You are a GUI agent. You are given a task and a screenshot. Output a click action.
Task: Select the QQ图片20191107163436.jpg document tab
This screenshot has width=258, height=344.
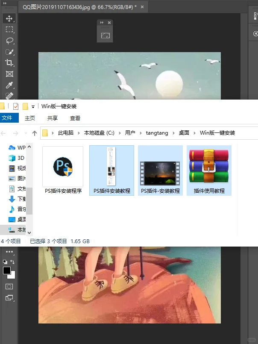point(79,7)
